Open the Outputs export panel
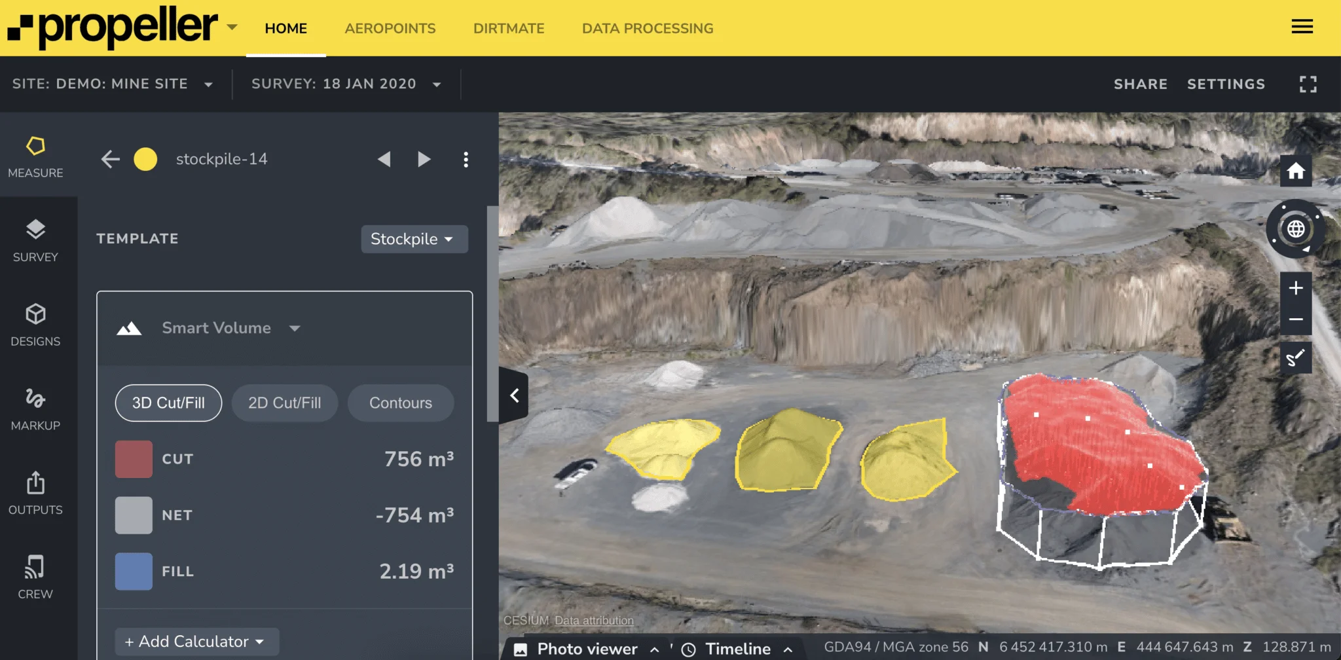 point(35,494)
